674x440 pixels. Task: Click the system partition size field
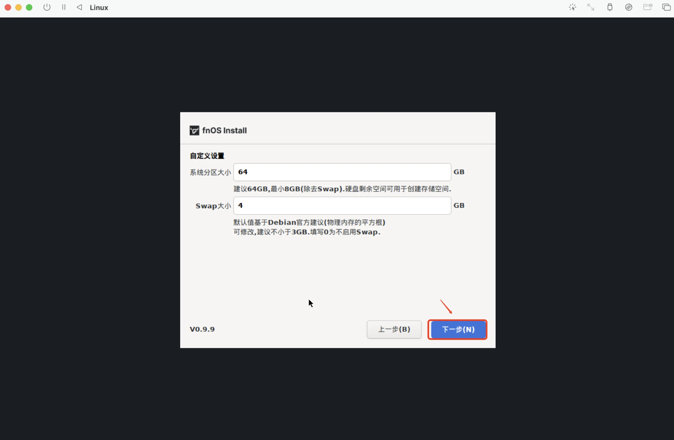pyautogui.click(x=342, y=172)
